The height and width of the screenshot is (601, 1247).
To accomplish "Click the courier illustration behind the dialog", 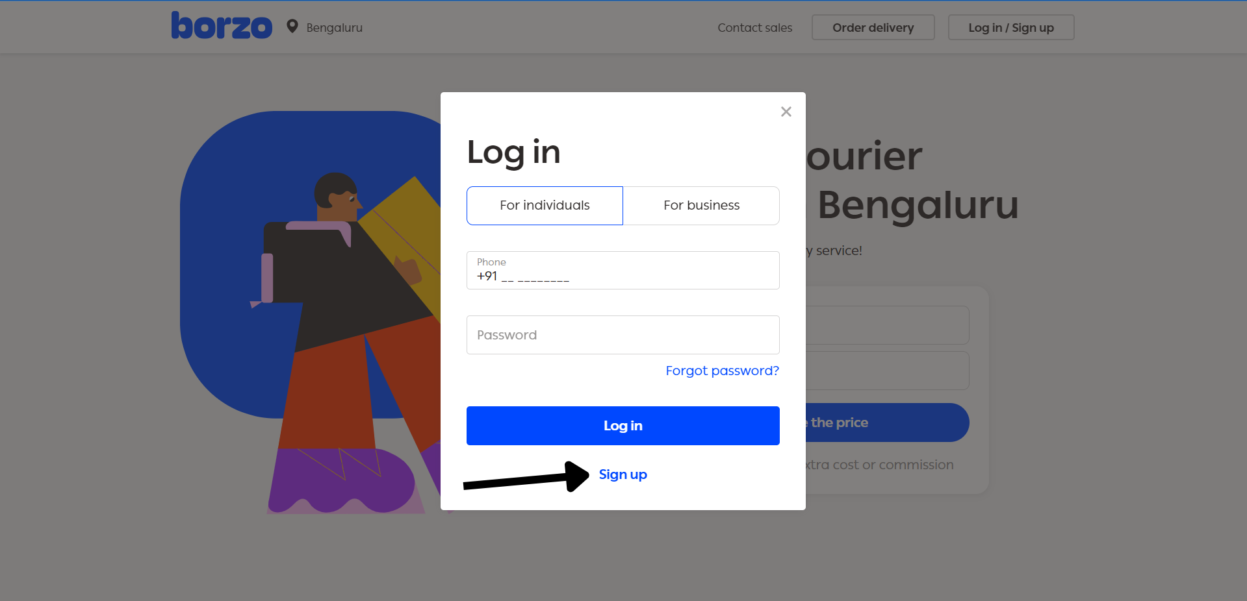I will [310, 312].
